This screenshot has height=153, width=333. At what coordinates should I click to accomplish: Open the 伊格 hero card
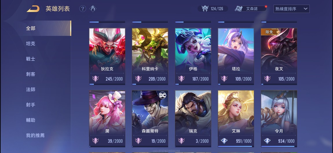pos(193,57)
